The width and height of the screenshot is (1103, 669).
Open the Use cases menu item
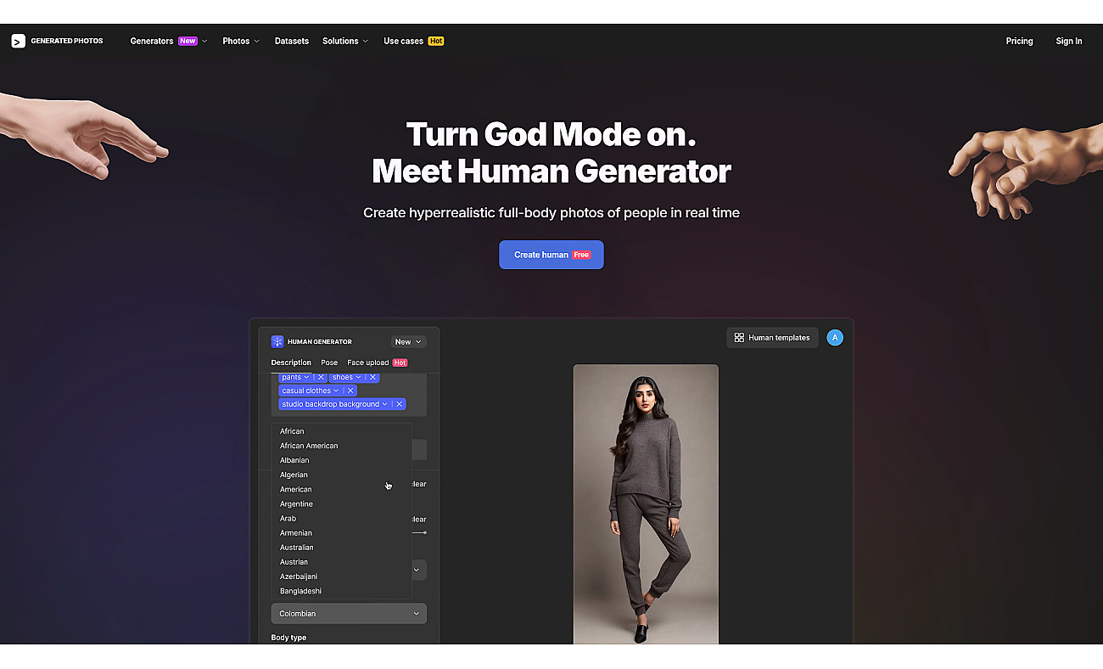[413, 41]
